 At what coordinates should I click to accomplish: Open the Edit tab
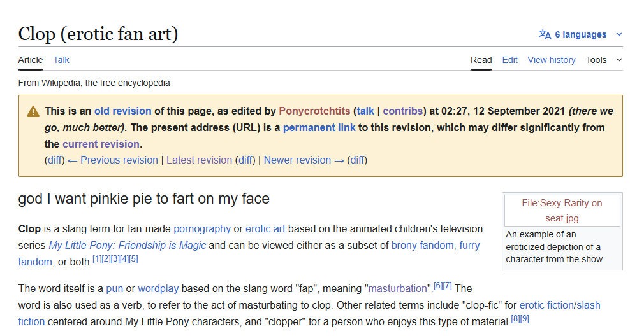point(509,60)
